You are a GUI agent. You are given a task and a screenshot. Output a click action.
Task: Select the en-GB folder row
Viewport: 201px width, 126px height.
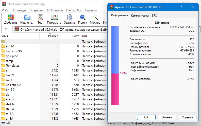pyautogui.click(x=54, y=99)
